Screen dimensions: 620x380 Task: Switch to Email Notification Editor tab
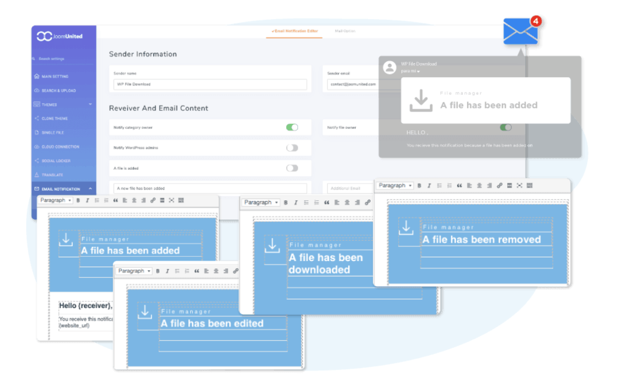pyautogui.click(x=294, y=31)
